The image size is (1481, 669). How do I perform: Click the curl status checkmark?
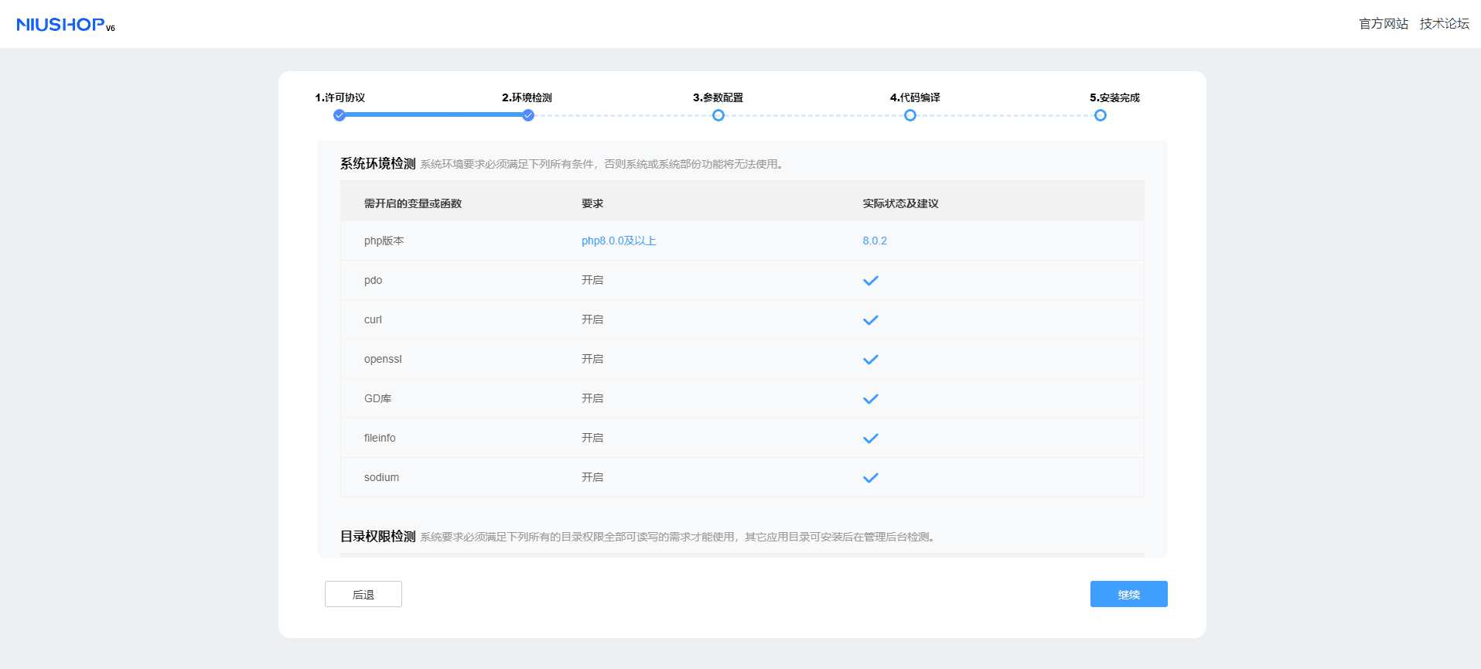(x=870, y=320)
